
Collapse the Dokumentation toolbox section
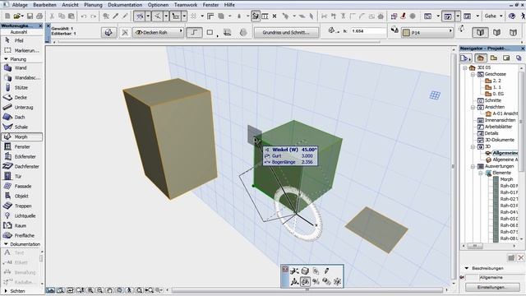pyautogui.click(x=6, y=244)
